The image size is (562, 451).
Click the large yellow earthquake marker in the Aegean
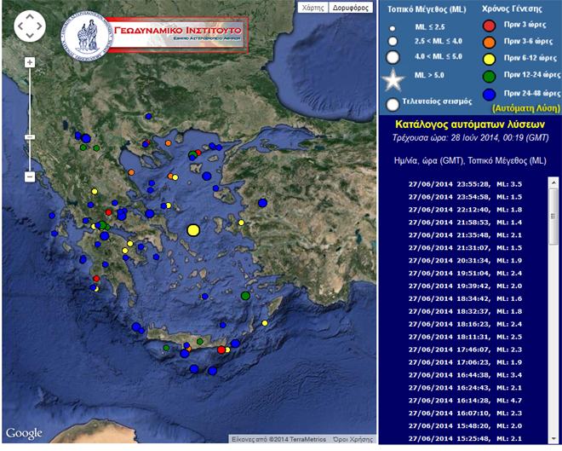click(193, 230)
